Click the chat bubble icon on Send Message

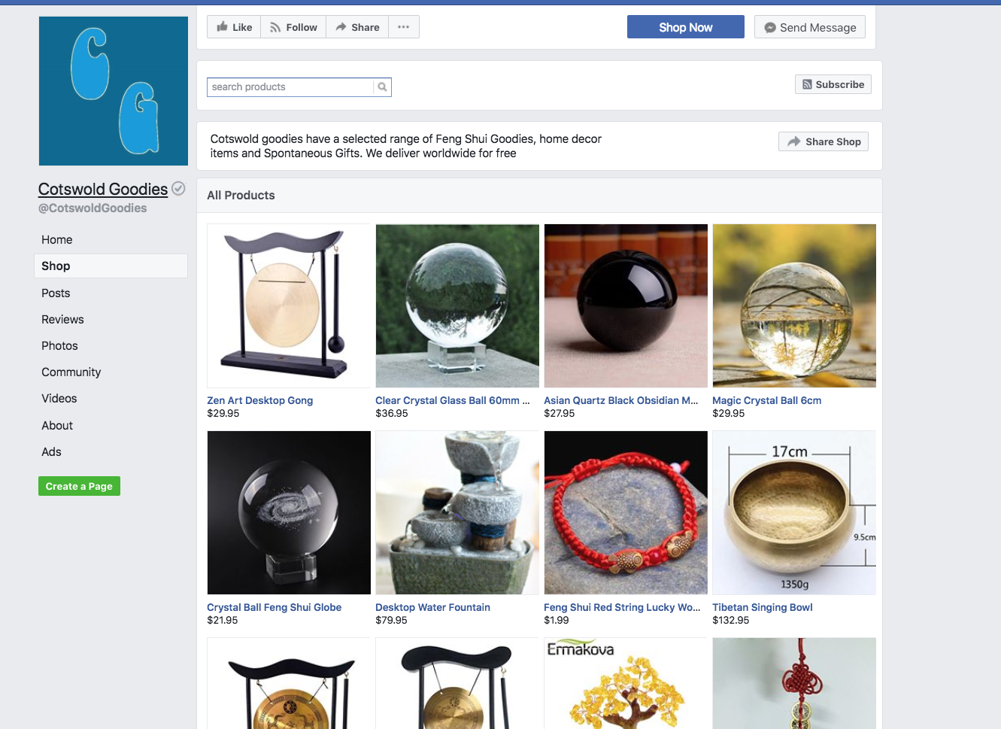(769, 26)
